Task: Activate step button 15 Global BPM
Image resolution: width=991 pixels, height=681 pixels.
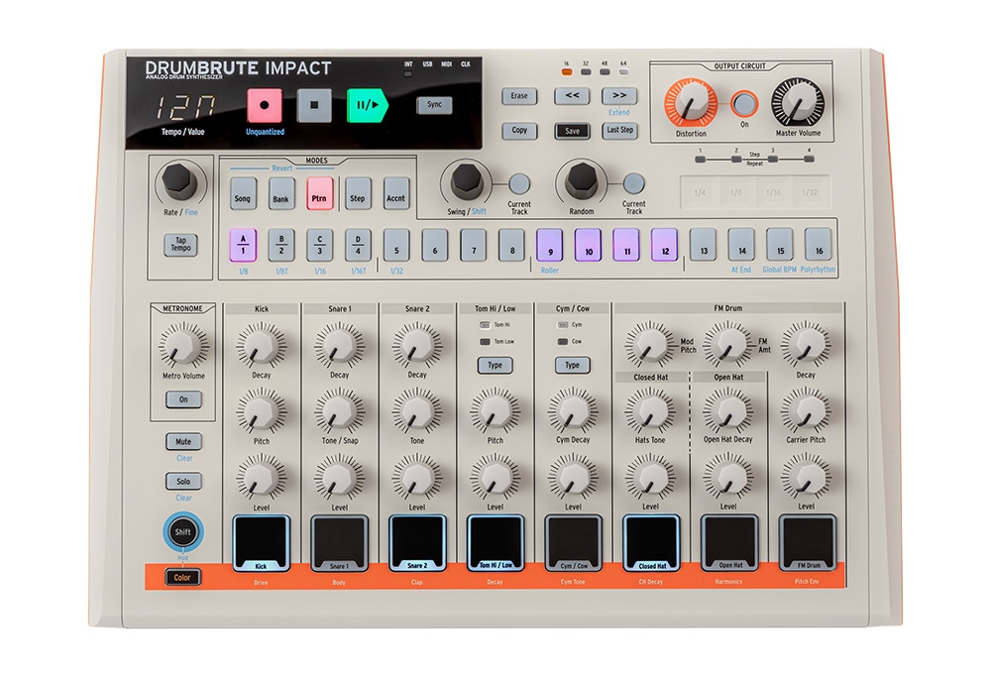Action: 780,245
